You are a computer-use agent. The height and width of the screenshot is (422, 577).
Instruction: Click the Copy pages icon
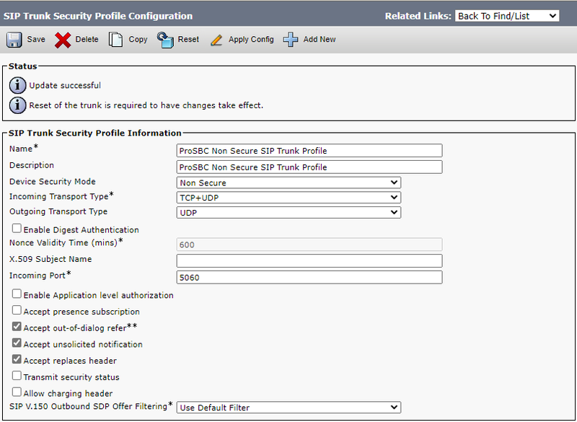coord(115,40)
